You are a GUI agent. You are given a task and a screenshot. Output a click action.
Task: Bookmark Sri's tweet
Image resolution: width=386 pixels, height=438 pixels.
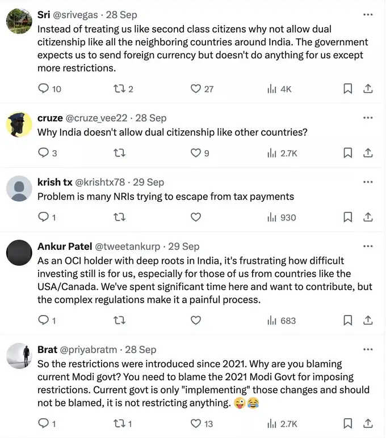click(x=348, y=88)
